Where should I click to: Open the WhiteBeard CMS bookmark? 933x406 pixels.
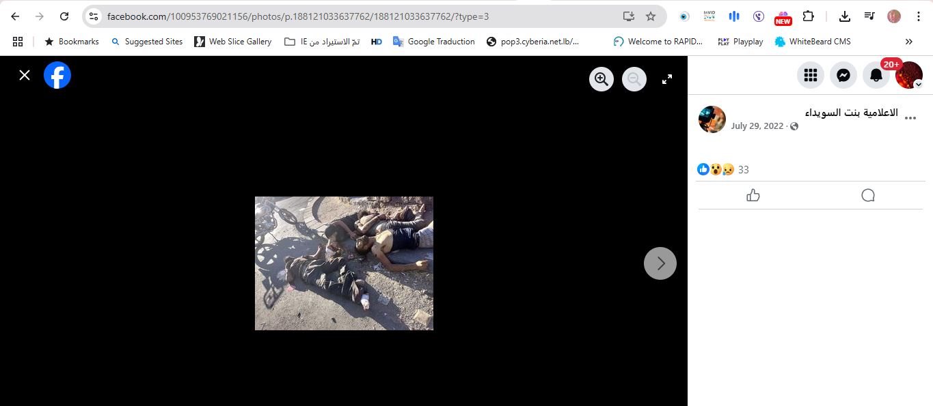point(813,42)
